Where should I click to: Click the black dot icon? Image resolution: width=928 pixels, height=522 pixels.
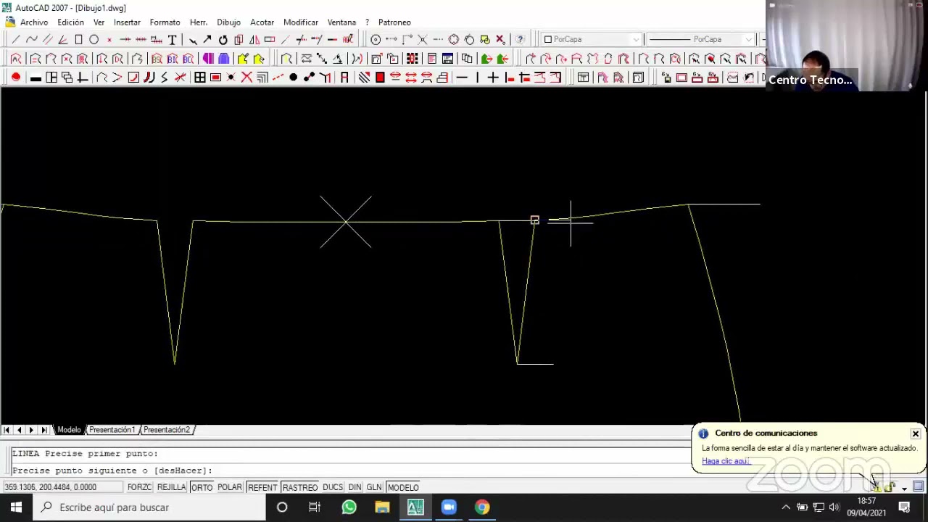pyautogui.click(x=293, y=78)
